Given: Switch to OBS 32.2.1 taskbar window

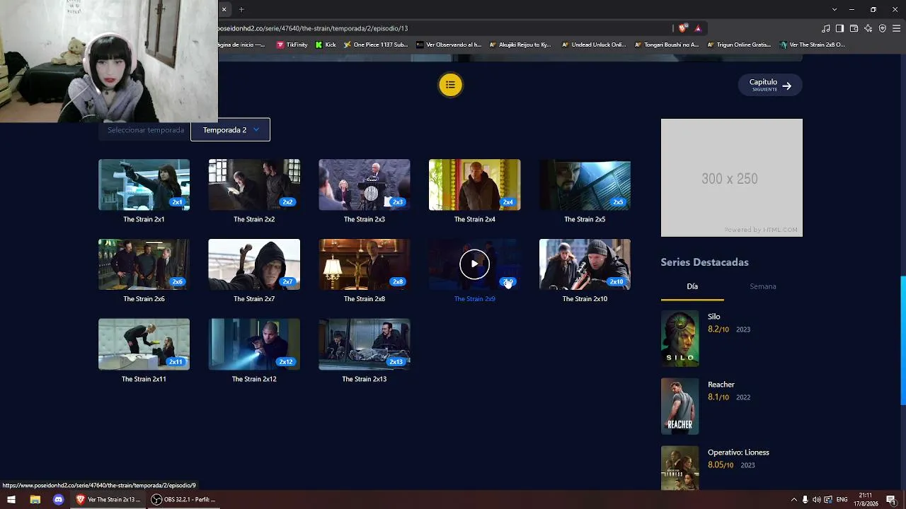Looking at the screenshot, I should (184, 499).
